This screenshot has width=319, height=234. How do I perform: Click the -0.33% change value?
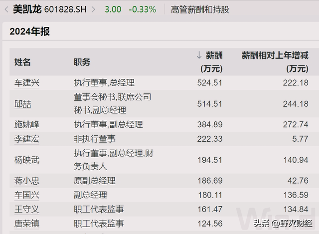(x=143, y=9)
